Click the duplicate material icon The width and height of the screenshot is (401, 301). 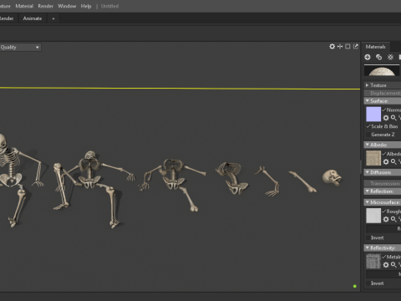coord(379,57)
